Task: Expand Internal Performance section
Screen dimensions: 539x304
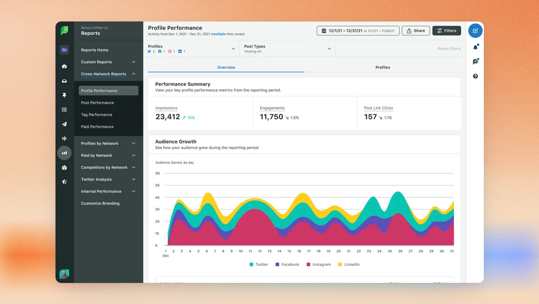Action: [x=108, y=191]
